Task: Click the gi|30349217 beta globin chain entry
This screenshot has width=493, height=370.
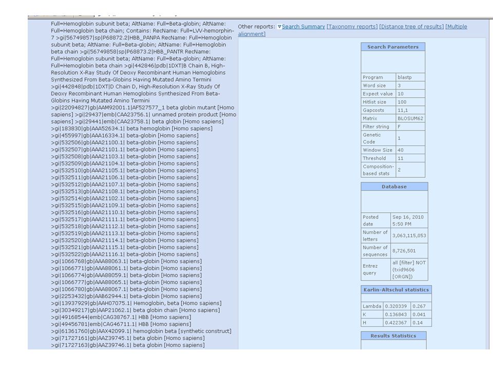Action: point(135,310)
